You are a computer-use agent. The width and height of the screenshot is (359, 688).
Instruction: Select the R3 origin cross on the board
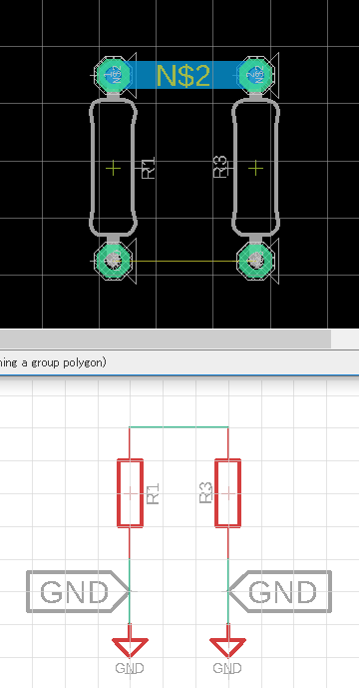pos(255,168)
